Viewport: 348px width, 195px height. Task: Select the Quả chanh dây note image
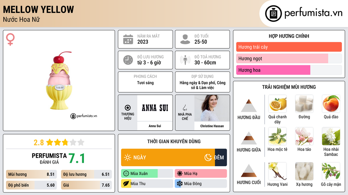click(277, 104)
